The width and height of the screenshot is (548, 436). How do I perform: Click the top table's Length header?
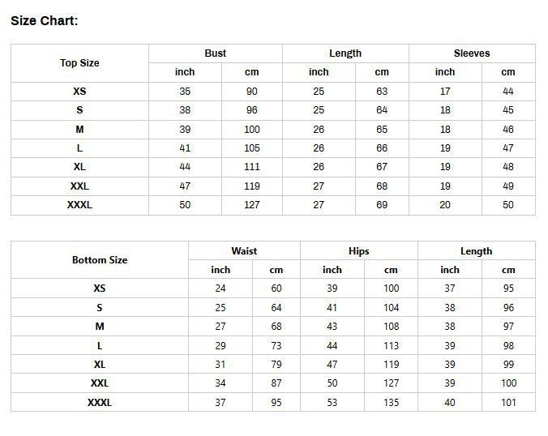tap(345, 53)
